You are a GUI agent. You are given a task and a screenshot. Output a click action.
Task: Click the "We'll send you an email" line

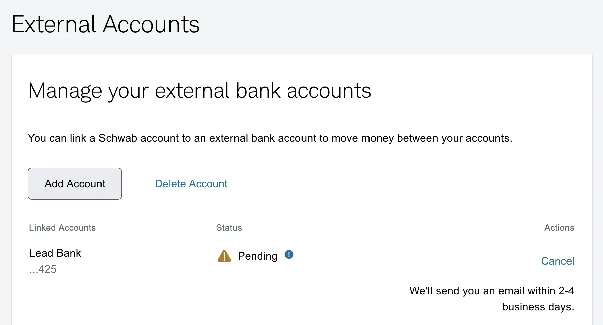pyautogui.click(x=491, y=291)
